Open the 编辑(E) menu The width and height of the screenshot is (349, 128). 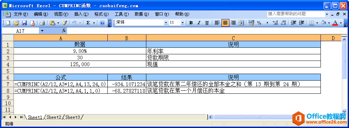point(41,14)
